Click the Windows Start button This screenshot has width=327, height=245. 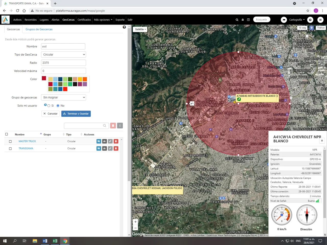(5, 241)
